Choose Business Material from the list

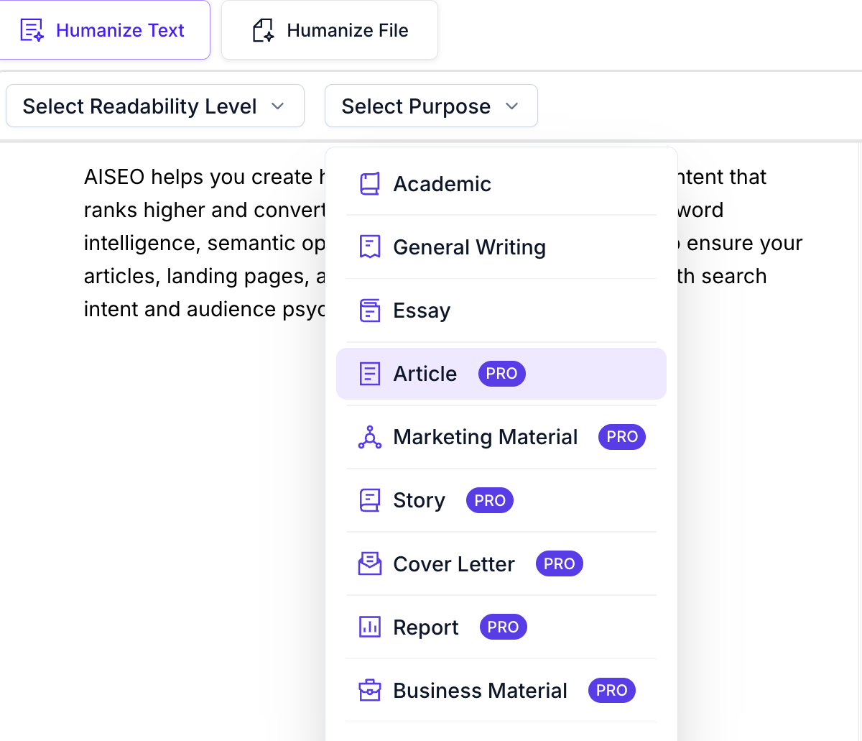[501, 690]
